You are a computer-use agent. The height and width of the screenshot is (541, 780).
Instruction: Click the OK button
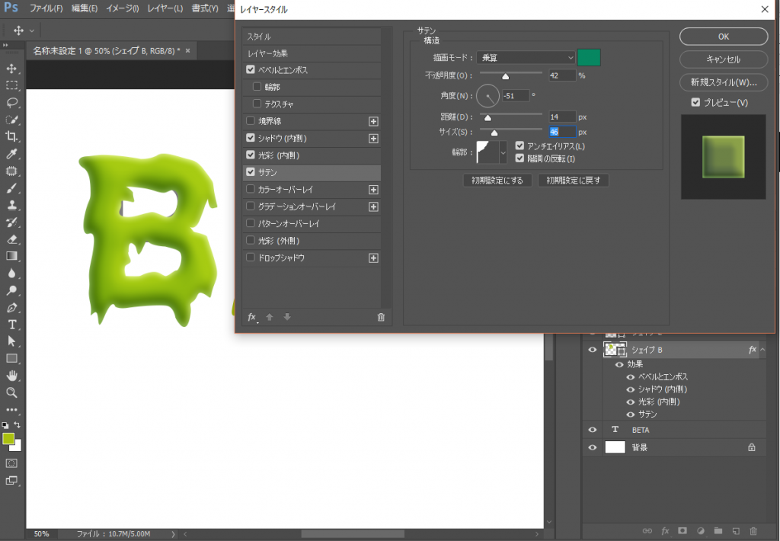click(724, 37)
